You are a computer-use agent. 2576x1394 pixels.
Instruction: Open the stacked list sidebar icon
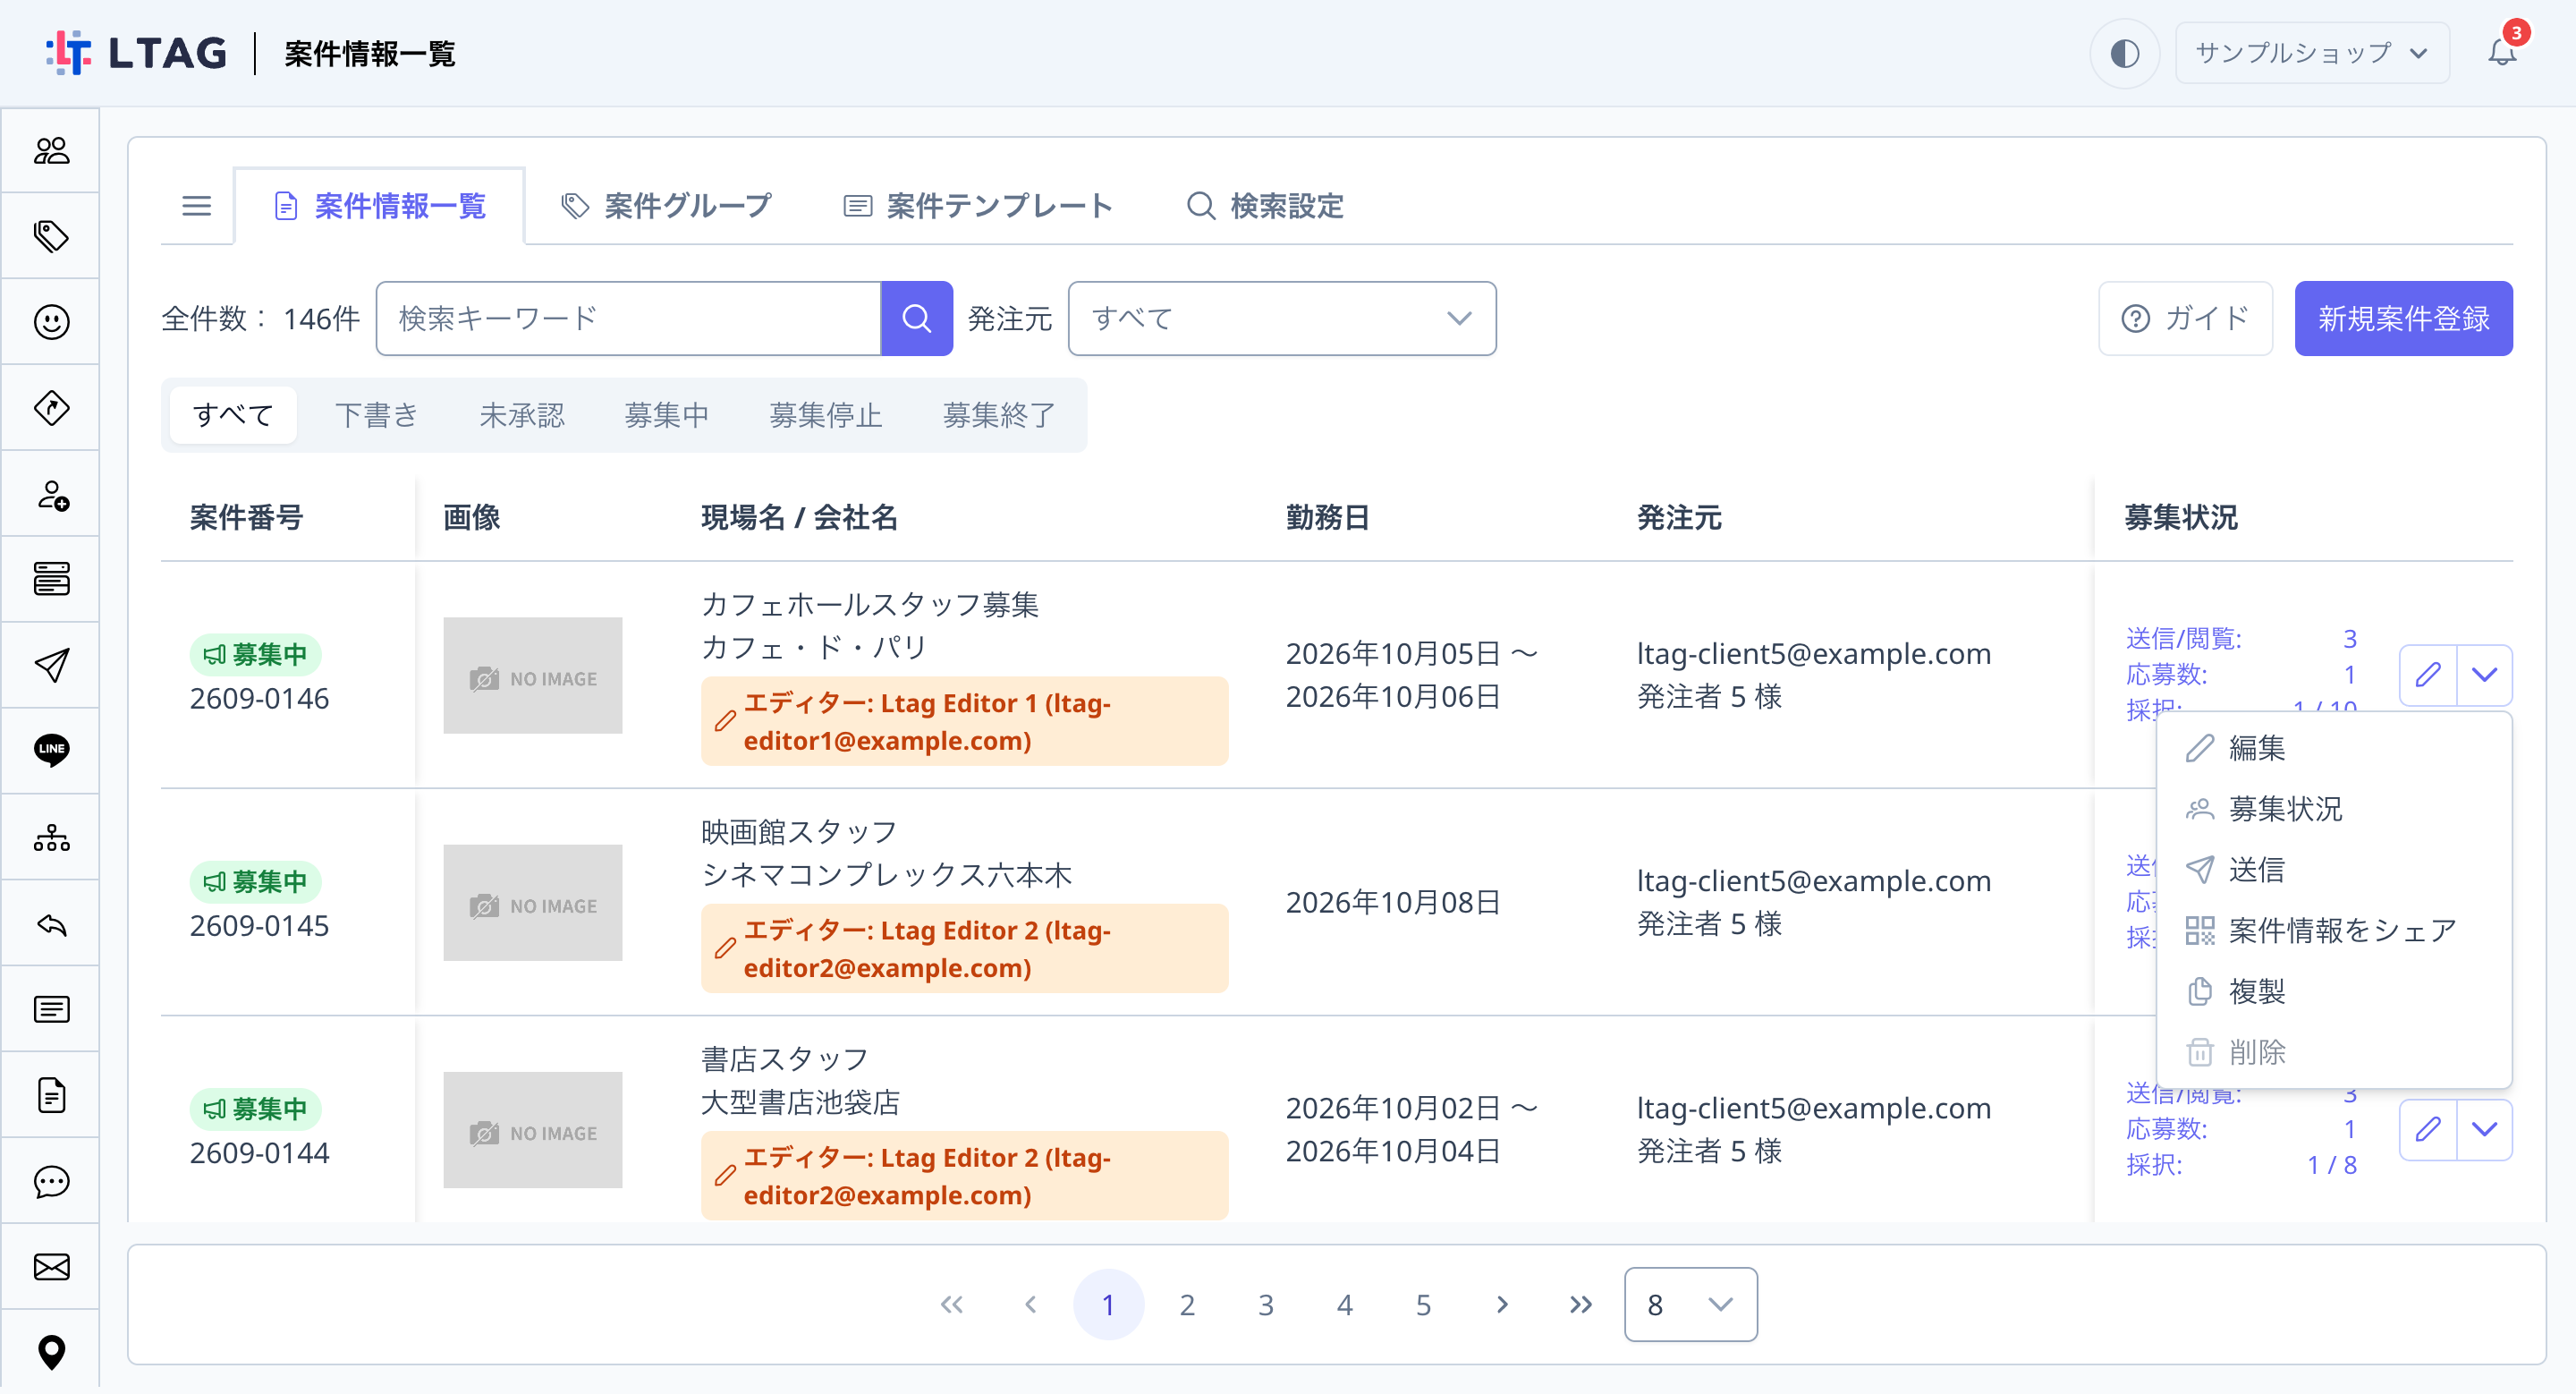tap(51, 580)
